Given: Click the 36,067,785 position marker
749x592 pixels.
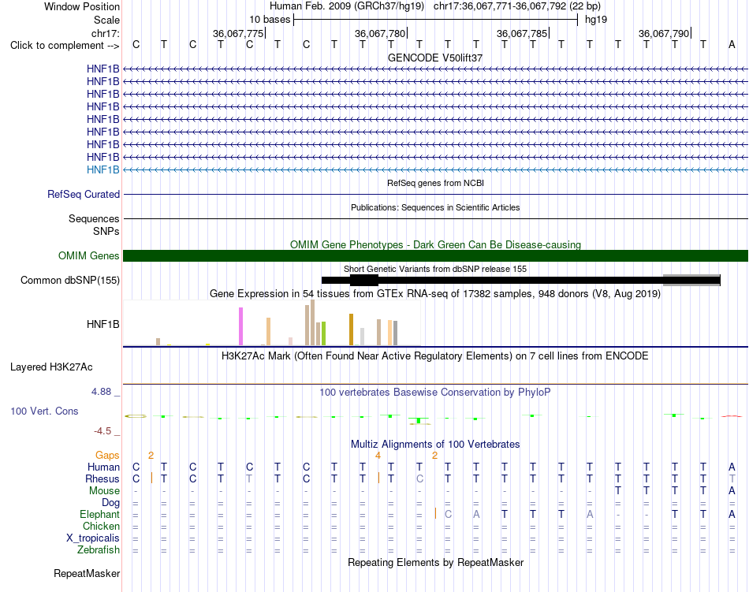Looking at the screenshot, I should (x=522, y=33).
